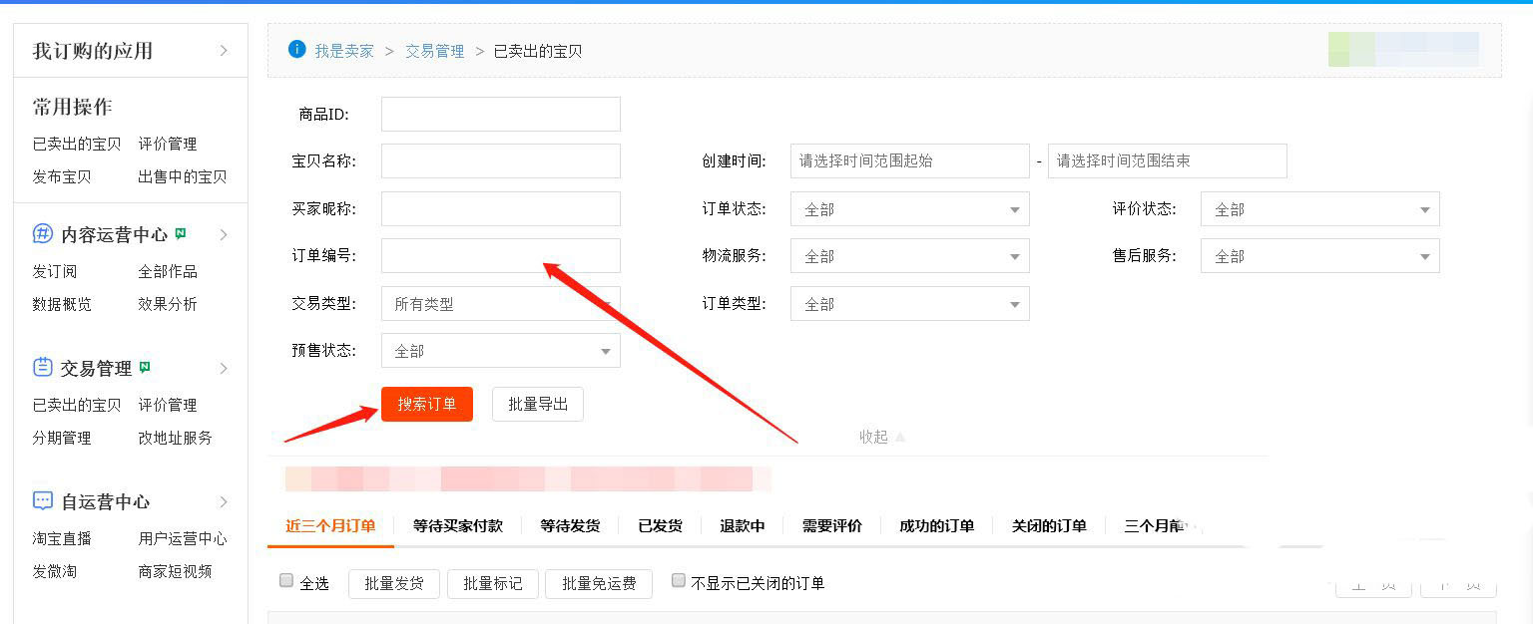The height and width of the screenshot is (624, 1533).
Task: Open the 预售状态 dropdown
Action: [x=501, y=351]
